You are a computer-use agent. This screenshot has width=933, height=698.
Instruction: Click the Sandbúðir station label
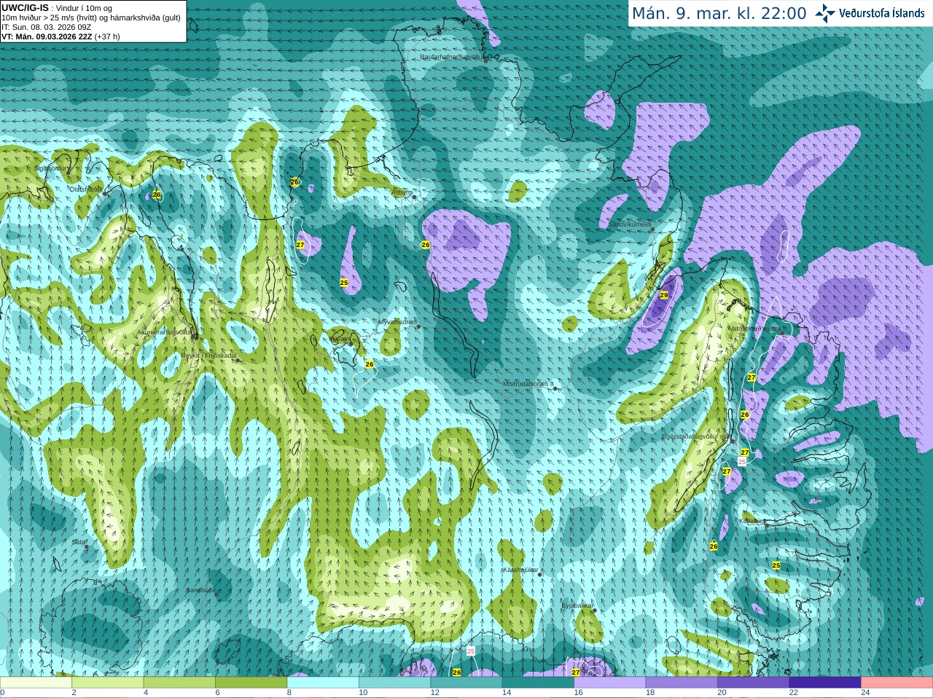click(201, 590)
